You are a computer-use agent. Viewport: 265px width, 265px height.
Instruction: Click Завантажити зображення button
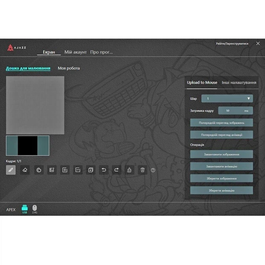[x=222, y=154]
